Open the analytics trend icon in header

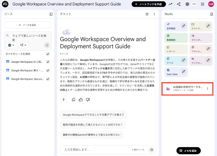170,4
